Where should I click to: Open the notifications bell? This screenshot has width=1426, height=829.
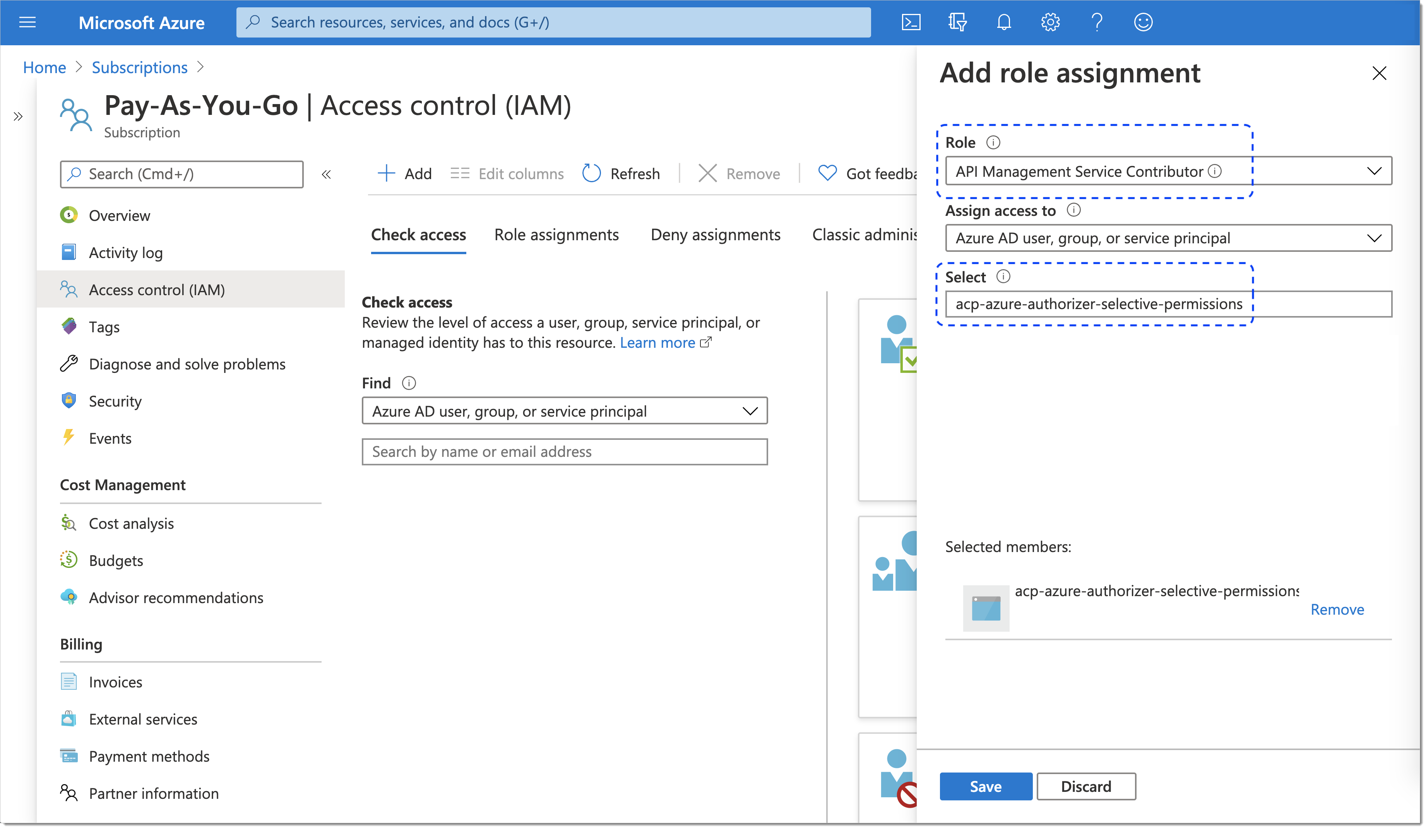click(1004, 22)
